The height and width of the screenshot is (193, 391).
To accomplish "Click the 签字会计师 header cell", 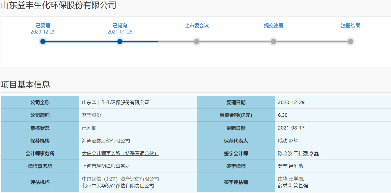I will [x=236, y=153].
